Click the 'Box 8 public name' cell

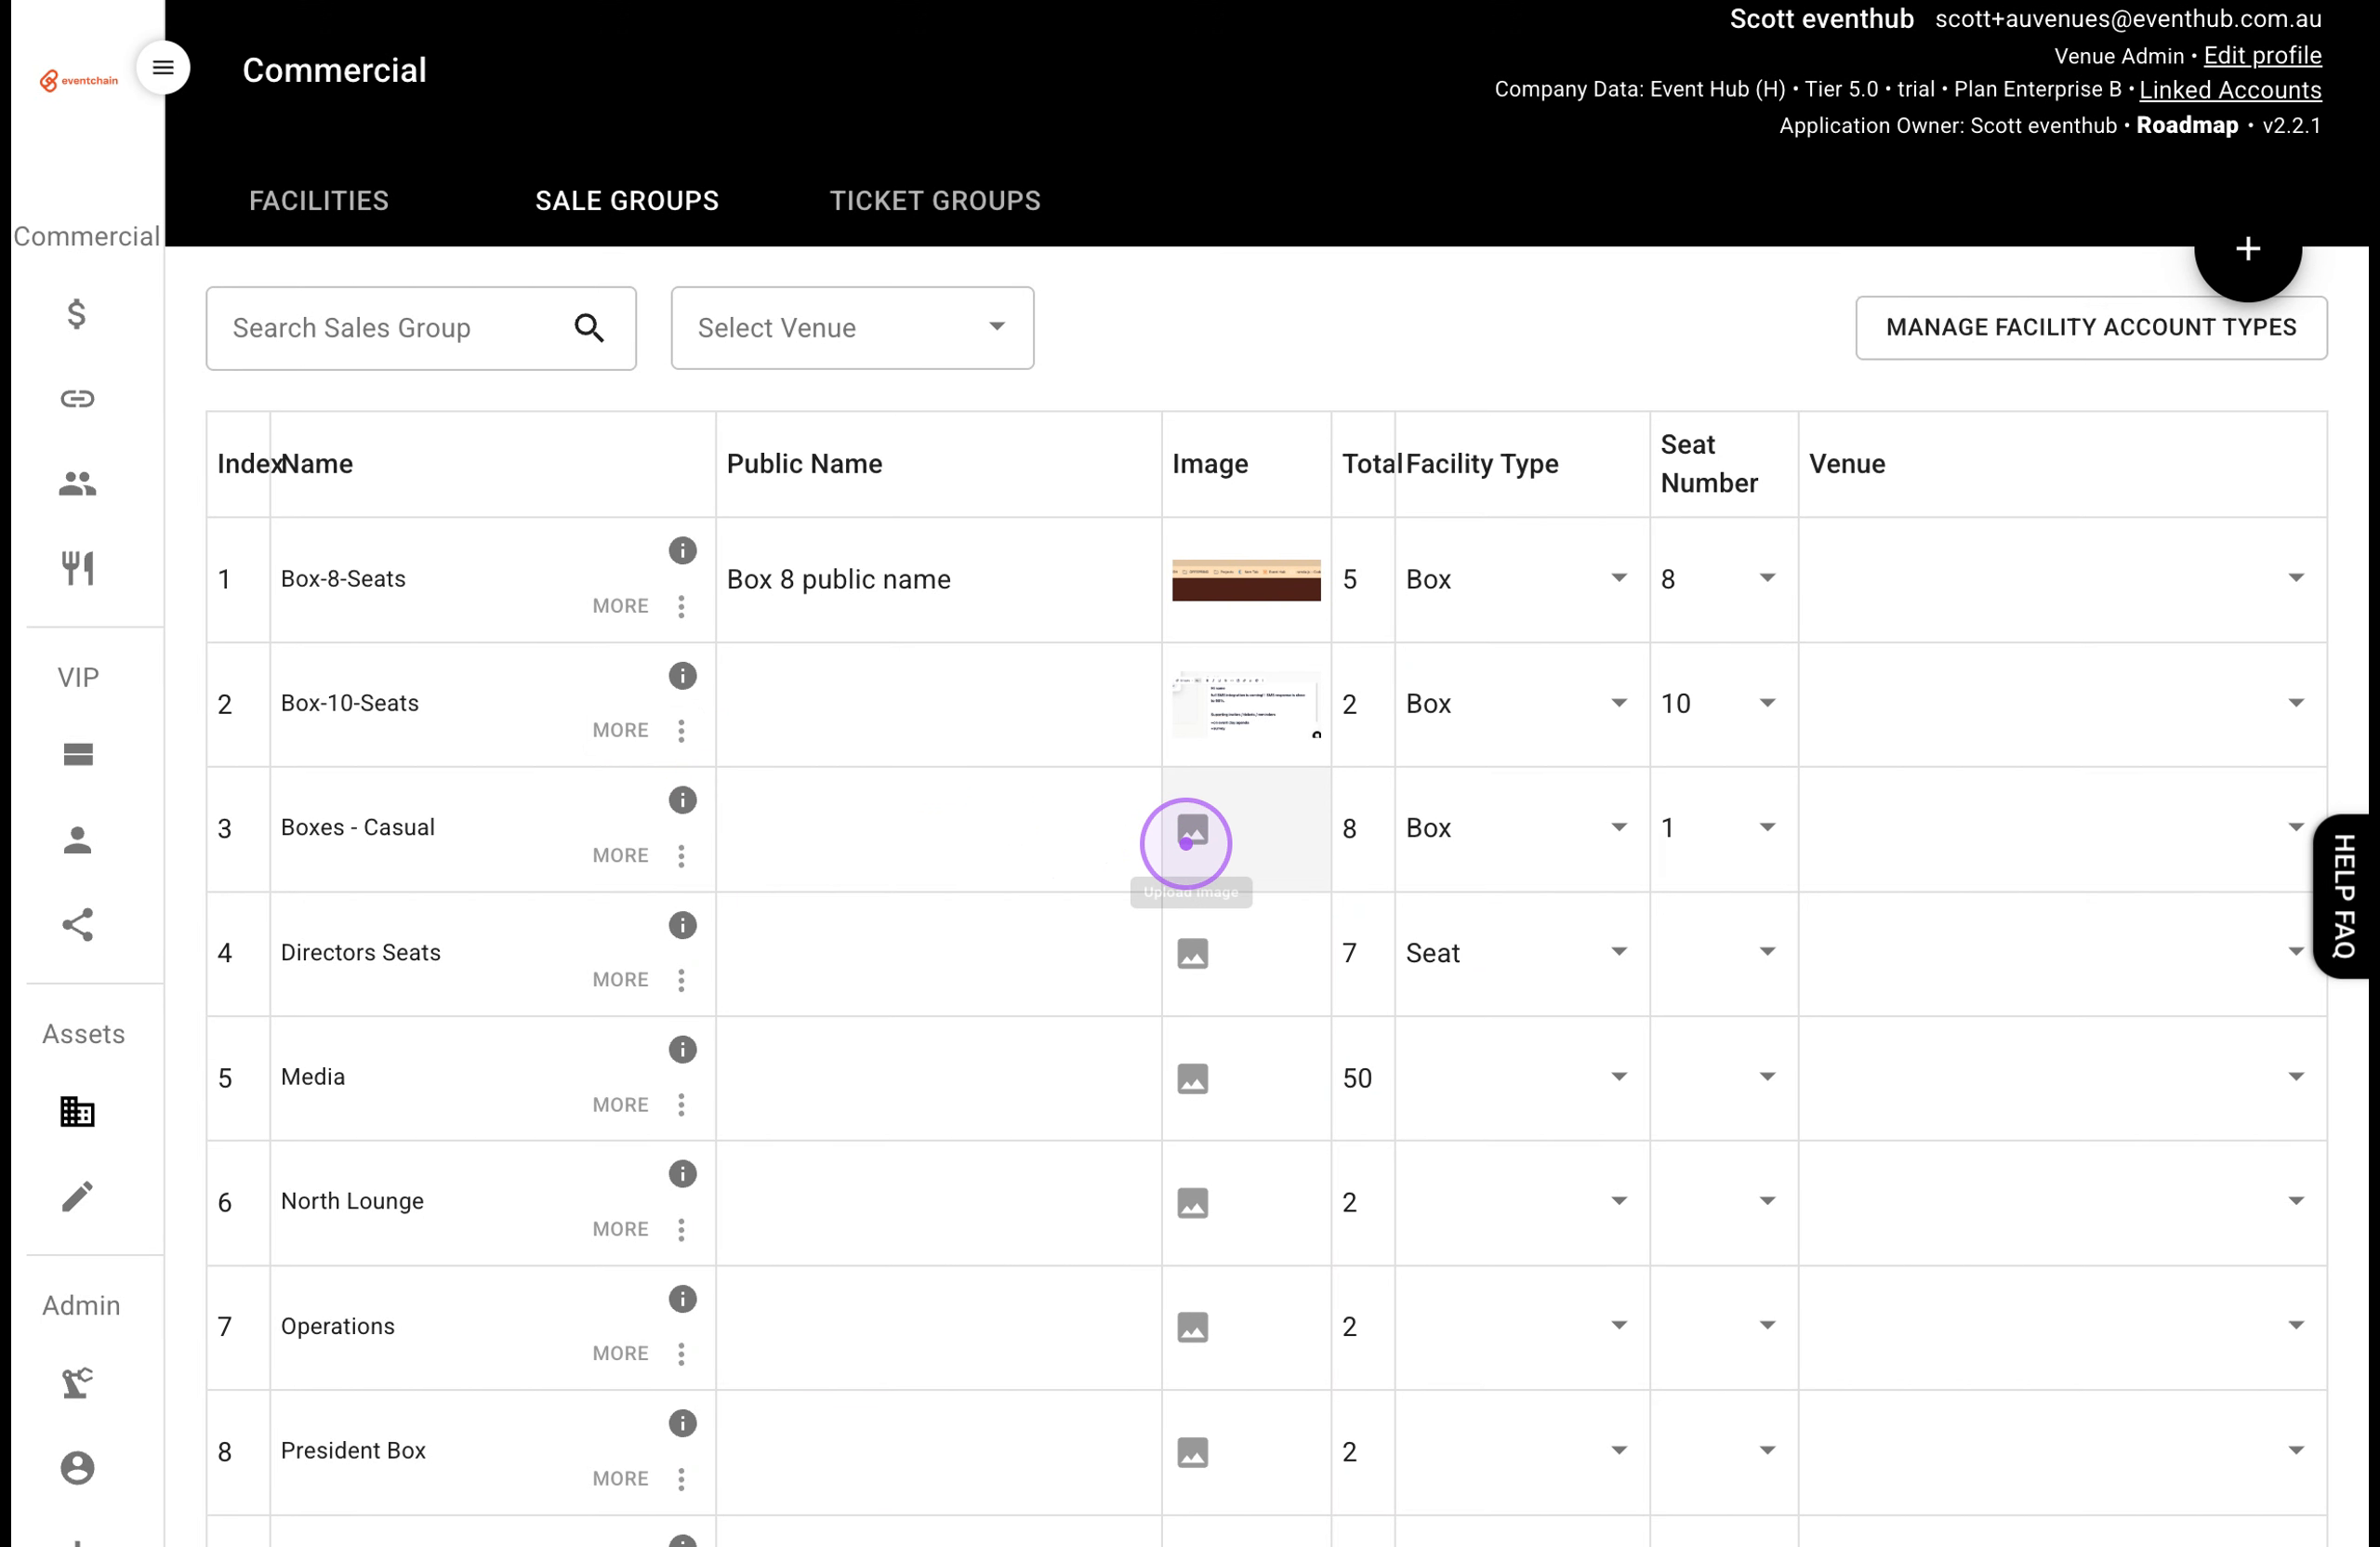click(938, 580)
